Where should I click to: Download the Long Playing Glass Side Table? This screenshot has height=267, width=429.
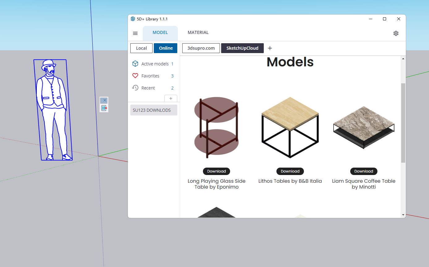coord(216,171)
